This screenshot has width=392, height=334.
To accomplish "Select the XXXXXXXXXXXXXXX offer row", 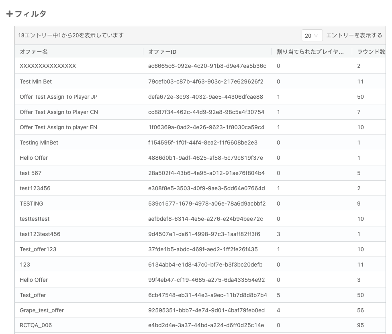I will [48, 66].
